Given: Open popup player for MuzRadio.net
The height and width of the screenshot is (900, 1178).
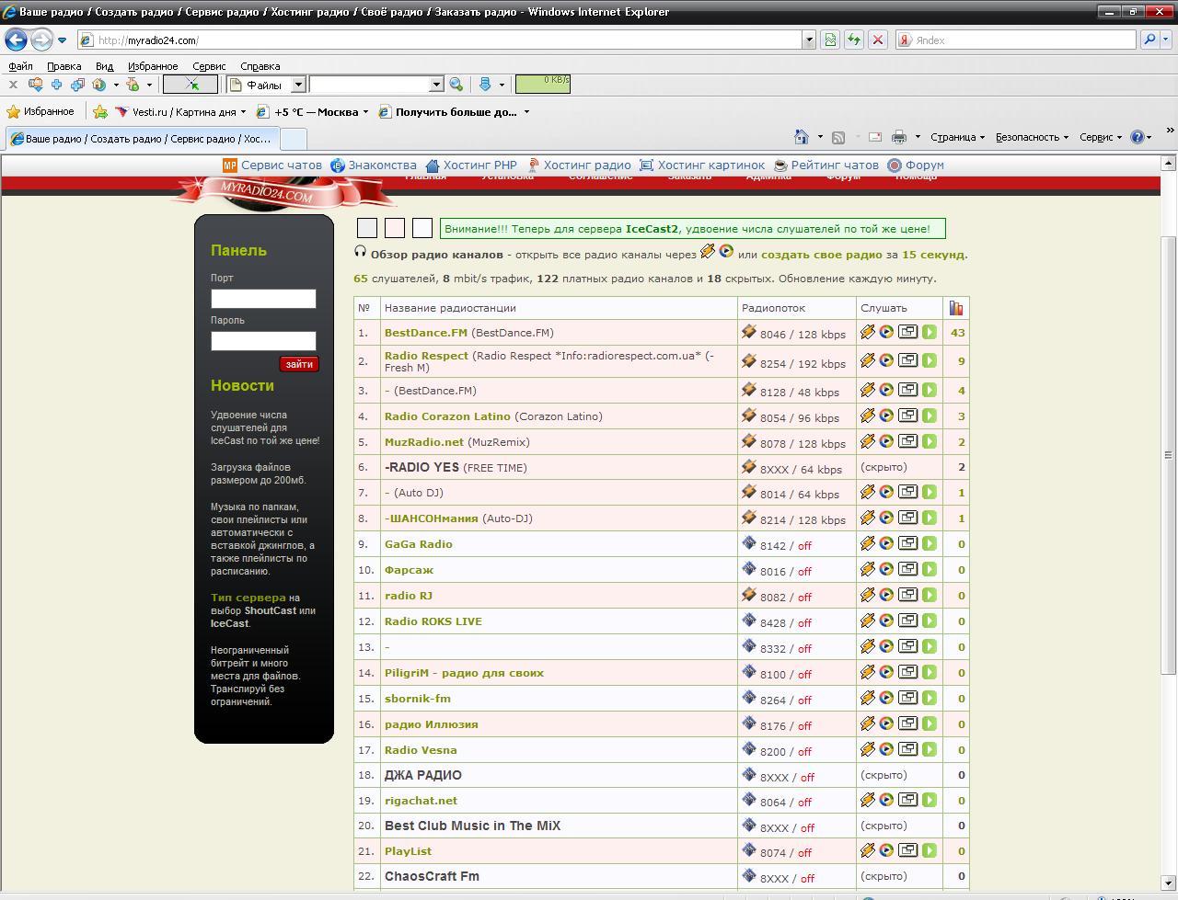Looking at the screenshot, I should point(907,441).
